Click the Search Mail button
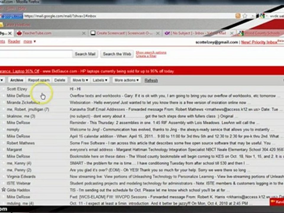The width and height of the screenshot is (284, 213). tap(85, 54)
